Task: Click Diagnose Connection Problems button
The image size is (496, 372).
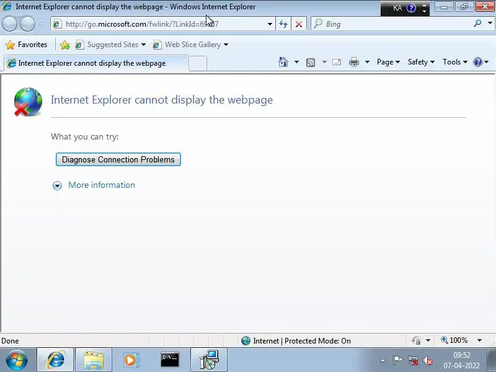Action: pyautogui.click(x=118, y=159)
